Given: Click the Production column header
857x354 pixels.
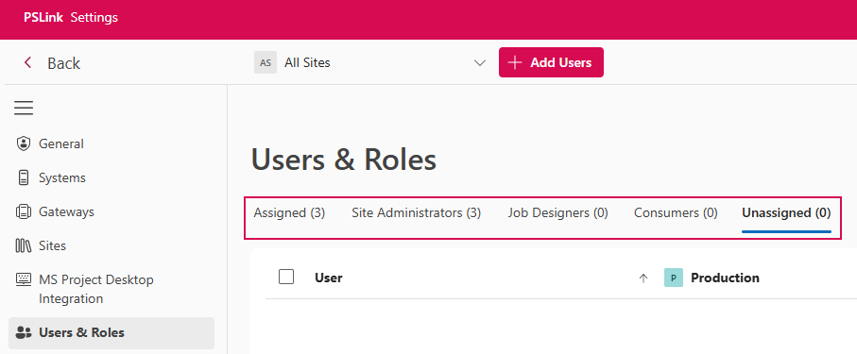Looking at the screenshot, I should [725, 278].
